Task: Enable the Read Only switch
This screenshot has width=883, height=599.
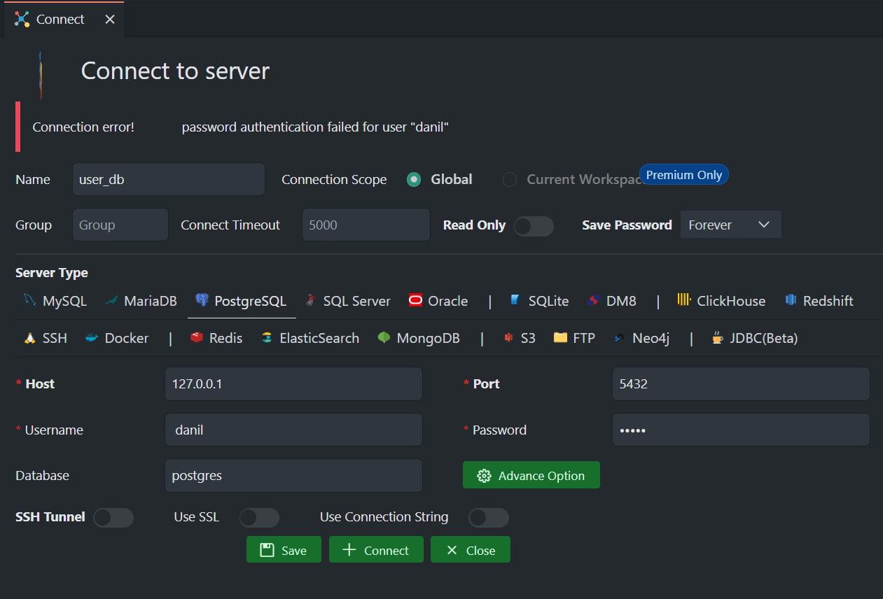Action: point(534,225)
